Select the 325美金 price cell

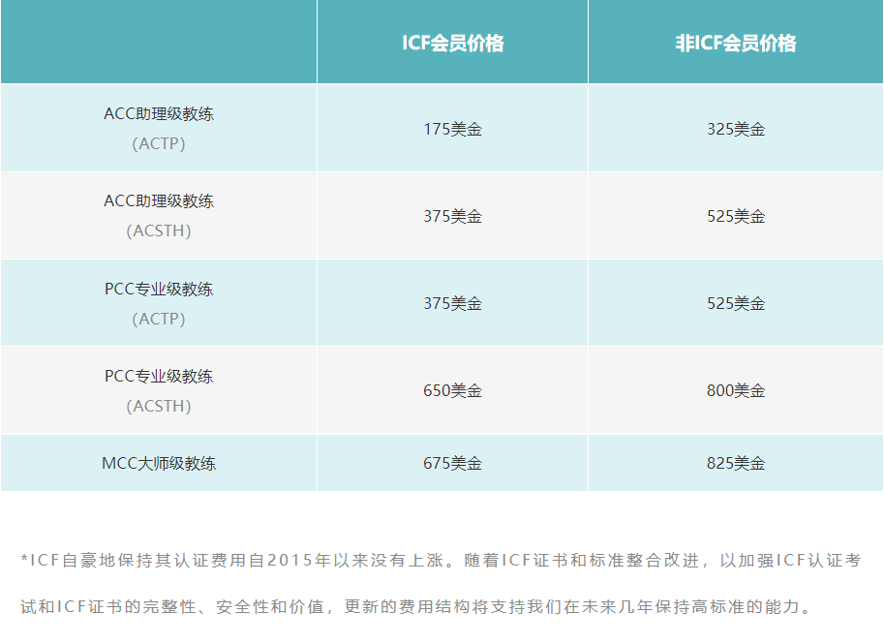click(x=735, y=129)
